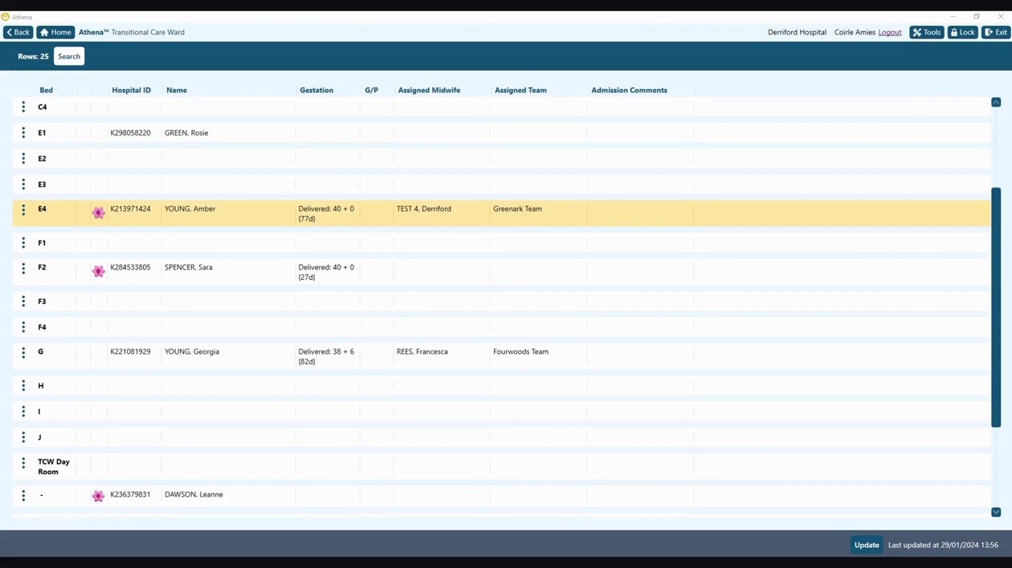Open row menu for bed C4
The height and width of the screenshot is (568, 1012).
23,107
